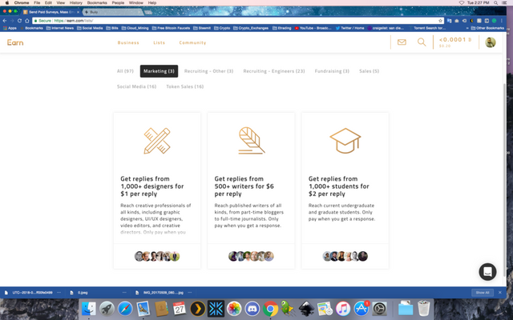Click the Chrome home button

click(x=27, y=21)
